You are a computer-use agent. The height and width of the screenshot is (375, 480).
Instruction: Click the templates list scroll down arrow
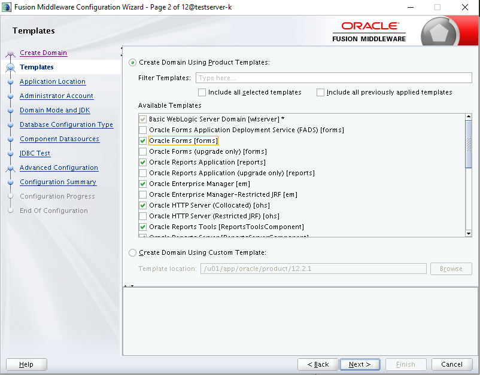coord(469,233)
